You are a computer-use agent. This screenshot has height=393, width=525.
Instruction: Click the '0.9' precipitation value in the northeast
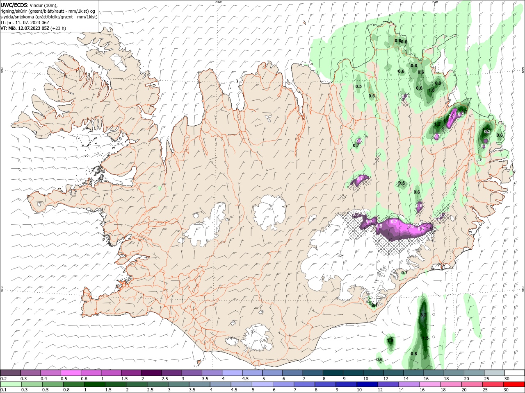[x=438, y=83]
